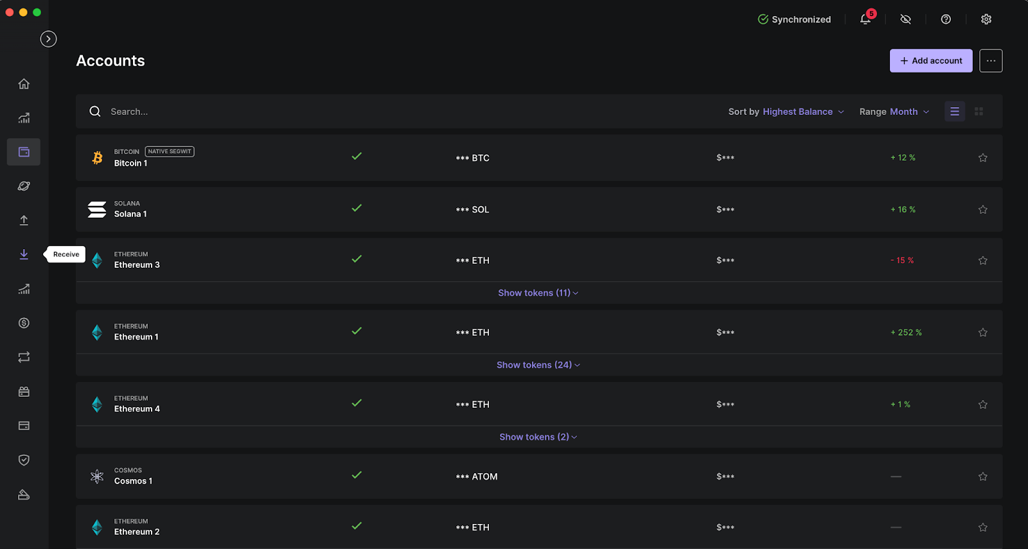Expand Show tokens (24) under Ethereum 1
Image resolution: width=1028 pixels, height=549 pixels.
tap(538, 365)
